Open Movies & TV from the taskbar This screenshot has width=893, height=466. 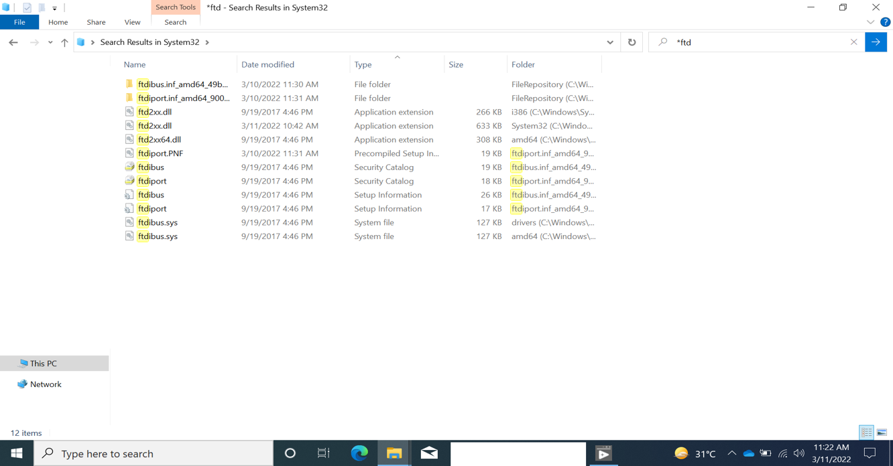coord(603,453)
